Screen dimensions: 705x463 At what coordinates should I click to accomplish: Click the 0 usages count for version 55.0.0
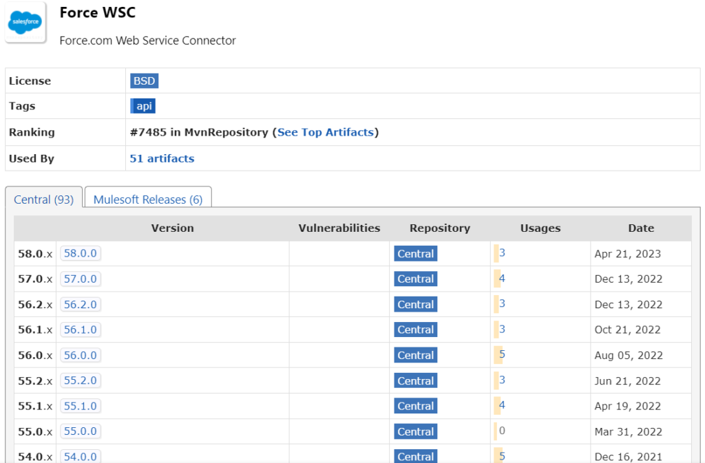502,431
